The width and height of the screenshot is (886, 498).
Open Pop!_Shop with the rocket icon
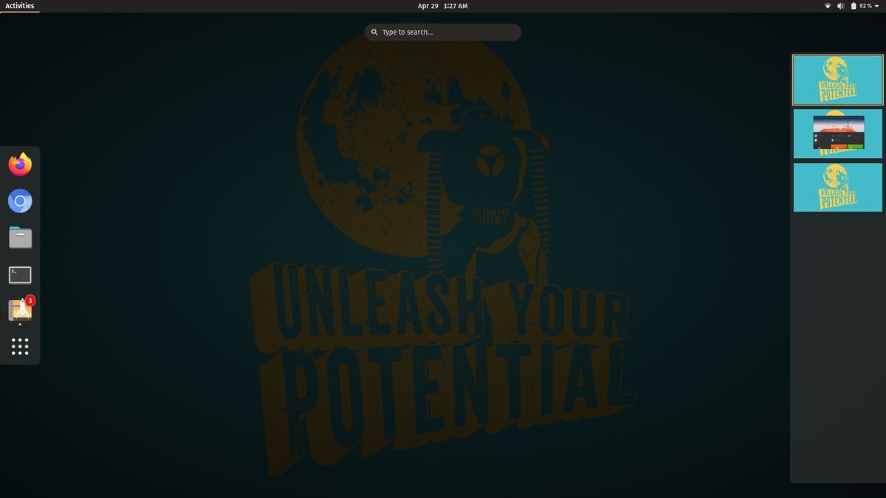point(20,311)
